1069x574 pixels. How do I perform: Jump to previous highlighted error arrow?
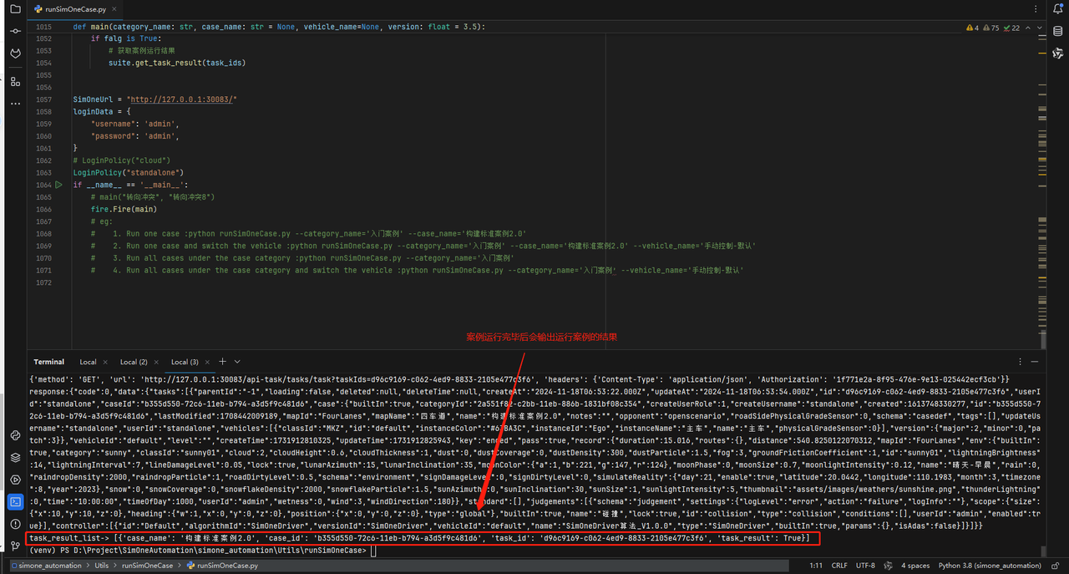click(1027, 28)
